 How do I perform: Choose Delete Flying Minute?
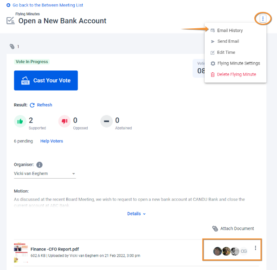(x=235, y=74)
